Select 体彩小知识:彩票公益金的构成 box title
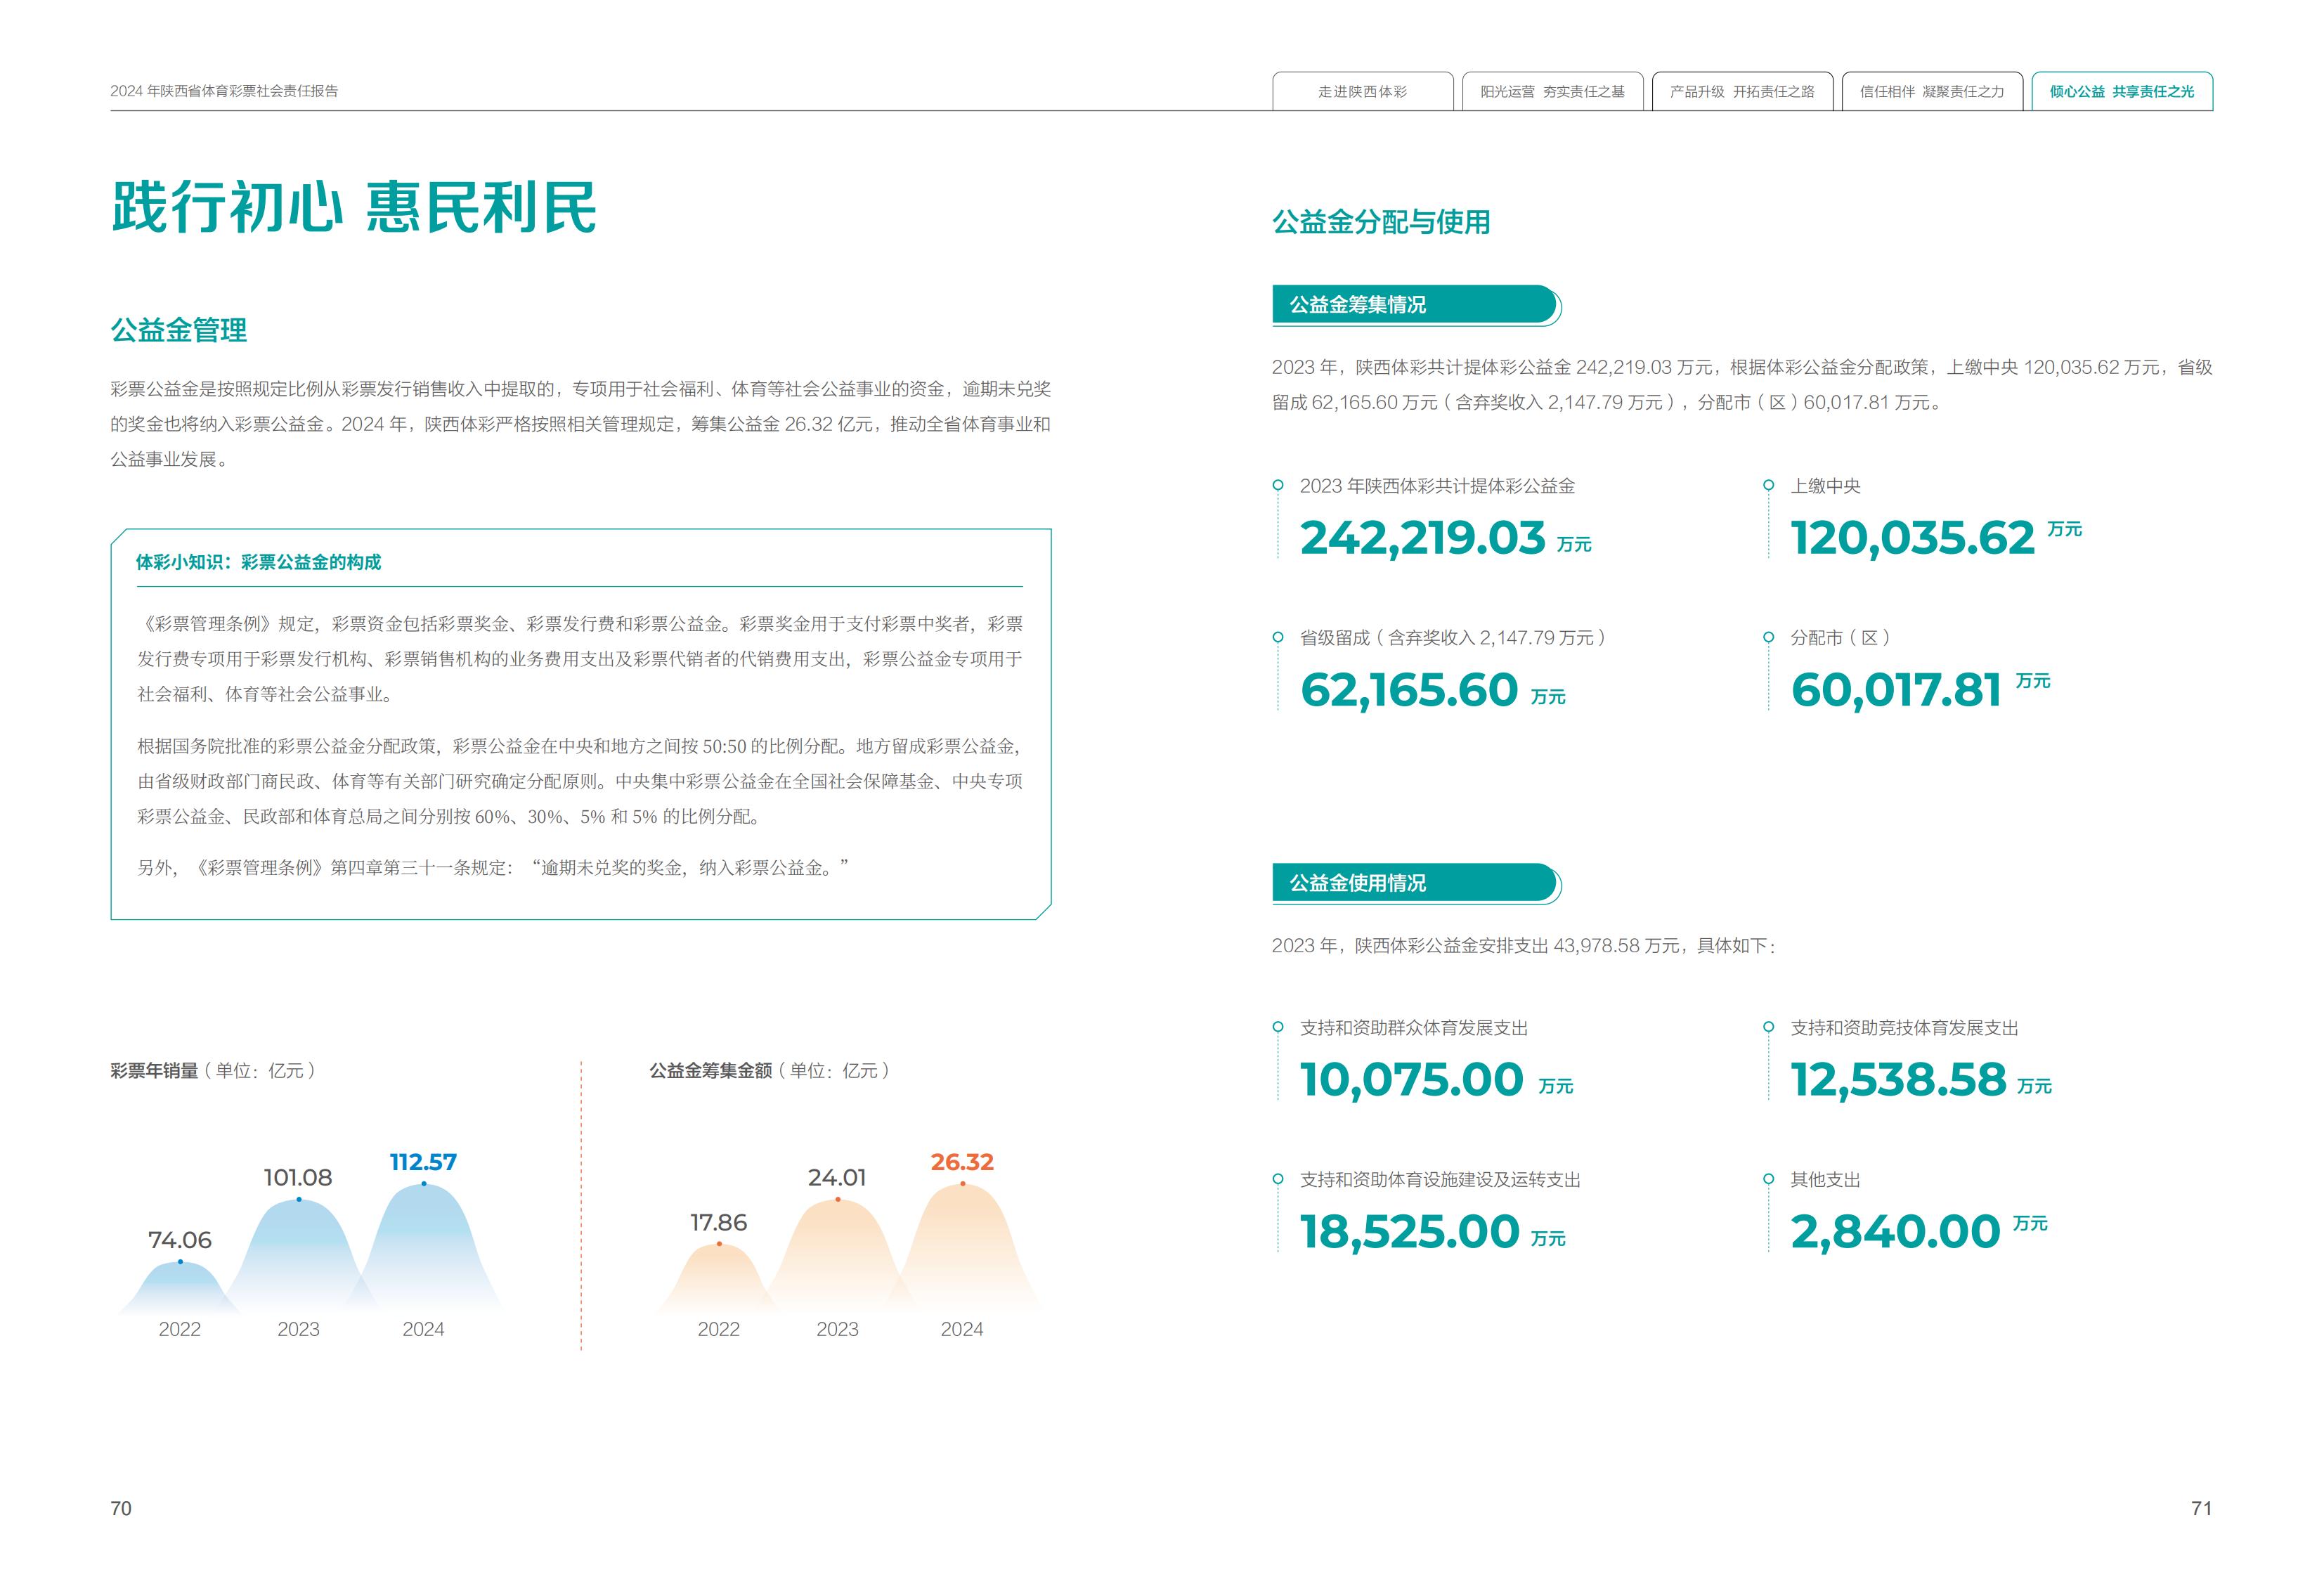Screen dimensions: 2324x1577 [x=259, y=562]
